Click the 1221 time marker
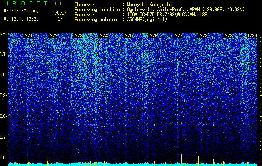 coord(27,36)
